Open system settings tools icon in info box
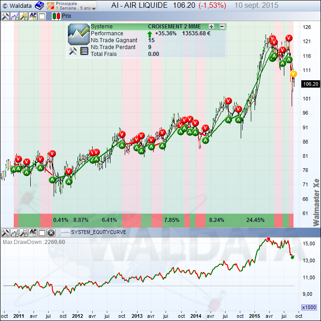This screenshot has height=321, width=321. tap(72, 51)
